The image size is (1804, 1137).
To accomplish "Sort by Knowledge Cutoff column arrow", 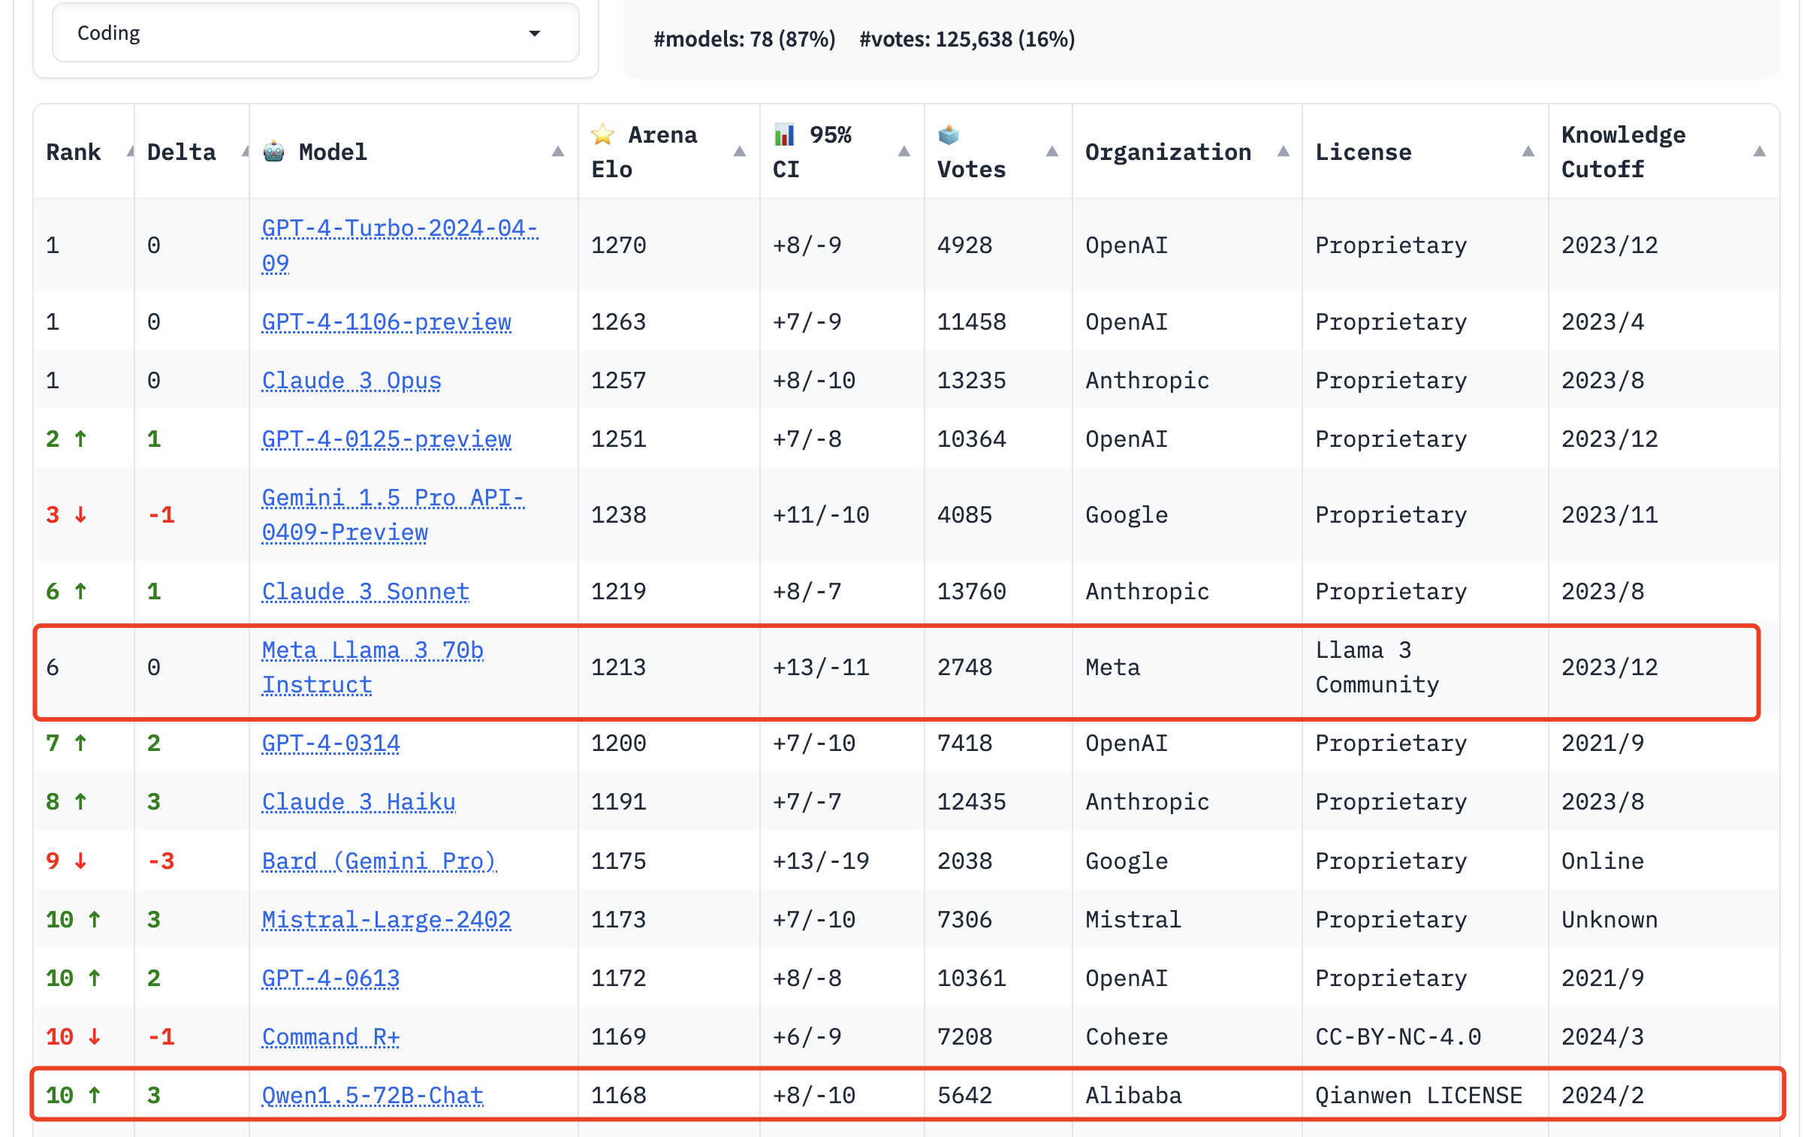I will pyautogui.click(x=1760, y=152).
